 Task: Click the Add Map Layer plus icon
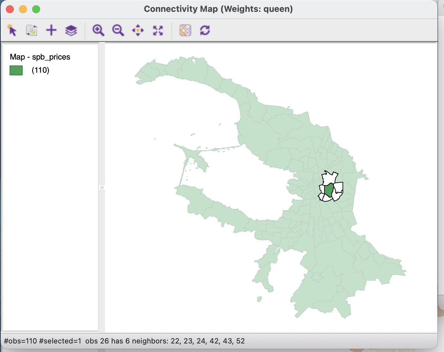click(x=51, y=30)
